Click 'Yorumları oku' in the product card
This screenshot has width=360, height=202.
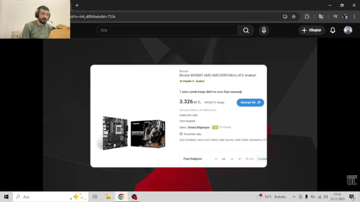[x=190, y=134]
